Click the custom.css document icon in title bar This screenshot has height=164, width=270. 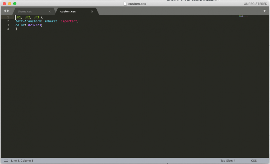tap(125, 4)
